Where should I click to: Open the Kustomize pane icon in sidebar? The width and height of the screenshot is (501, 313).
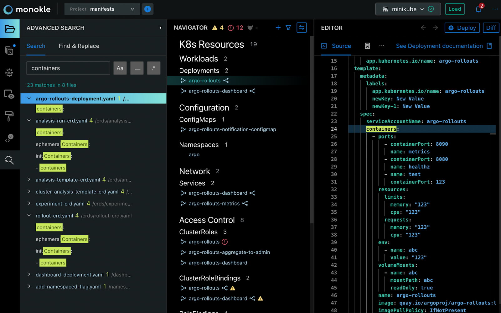click(9, 50)
